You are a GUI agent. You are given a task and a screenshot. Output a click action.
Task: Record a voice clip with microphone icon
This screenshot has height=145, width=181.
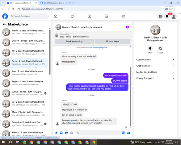click(x=56, y=133)
